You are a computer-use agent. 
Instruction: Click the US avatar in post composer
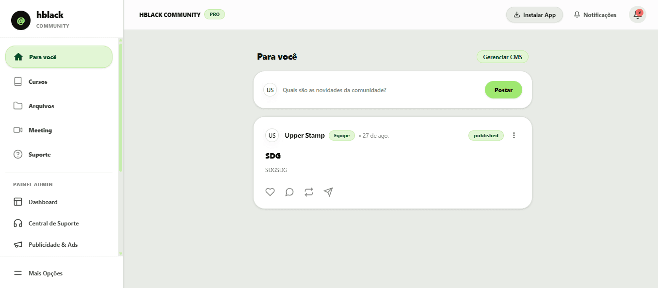pyautogui.click(x=270, y=90)
